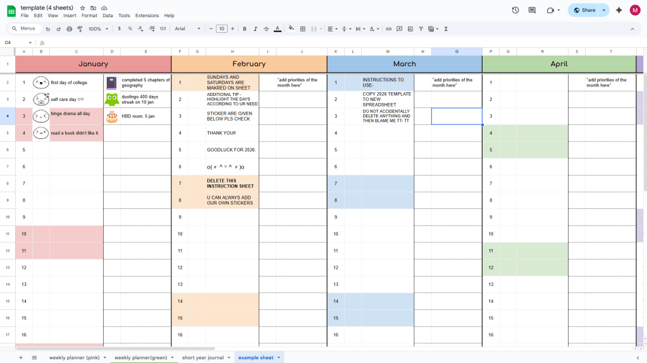Switch to the short year journal sheet
Screen dimensions: 647x363
coord(202,357)
